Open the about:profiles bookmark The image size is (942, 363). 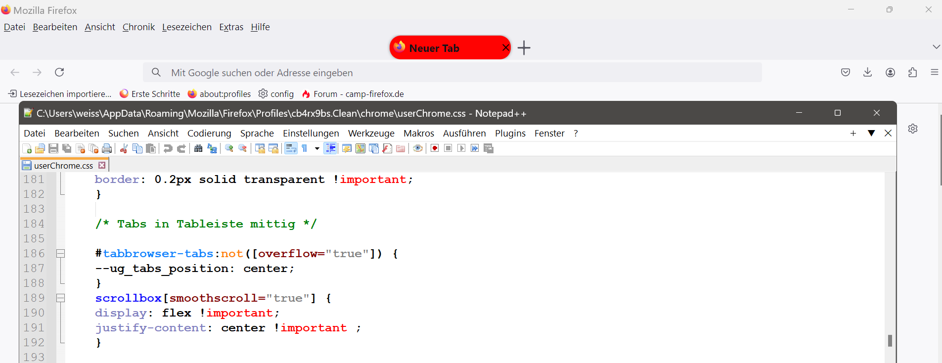click(x=219, y=93)
